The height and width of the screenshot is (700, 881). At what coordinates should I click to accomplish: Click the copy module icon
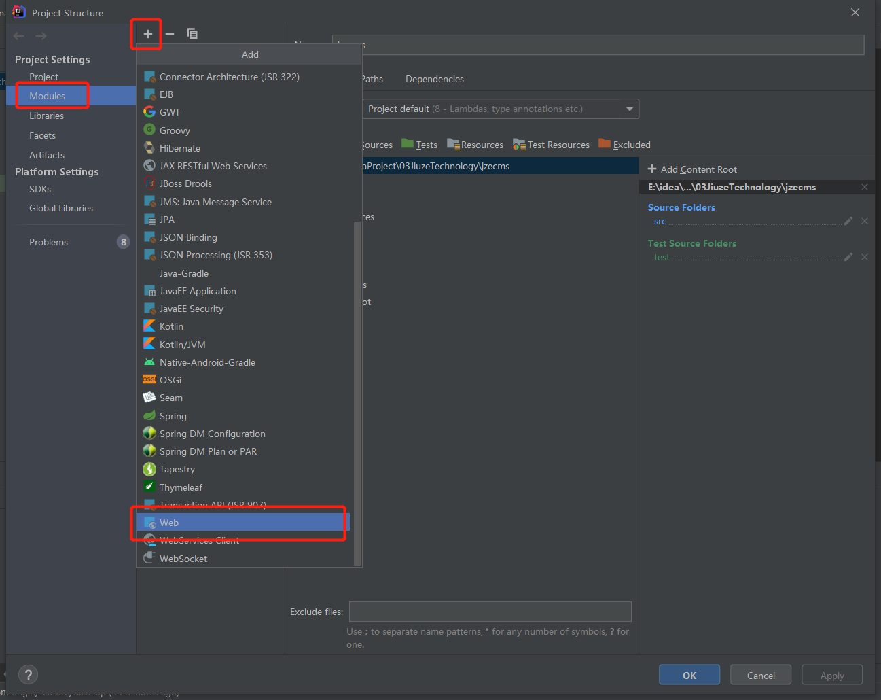(x=192, y=34)
